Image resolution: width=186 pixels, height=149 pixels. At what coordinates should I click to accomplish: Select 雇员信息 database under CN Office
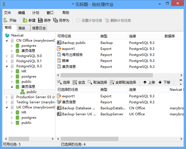28,51
